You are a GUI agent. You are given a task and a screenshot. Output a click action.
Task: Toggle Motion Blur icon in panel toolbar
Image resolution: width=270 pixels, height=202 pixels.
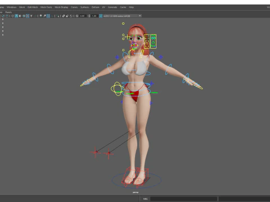tap(44, 16)
